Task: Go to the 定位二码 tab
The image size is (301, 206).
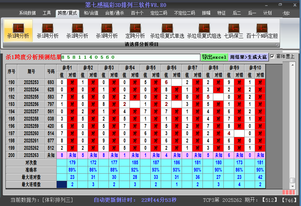Action: point(159,13)
